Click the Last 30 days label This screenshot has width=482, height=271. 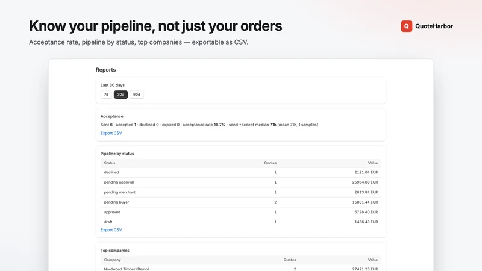tap(113, 85)
